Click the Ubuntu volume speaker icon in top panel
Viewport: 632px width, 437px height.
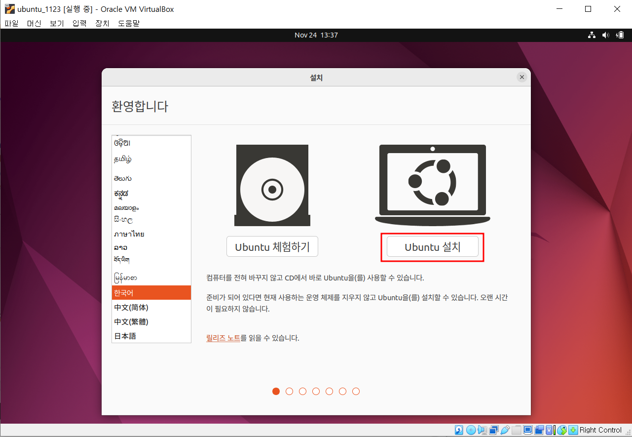click(606, 35)
